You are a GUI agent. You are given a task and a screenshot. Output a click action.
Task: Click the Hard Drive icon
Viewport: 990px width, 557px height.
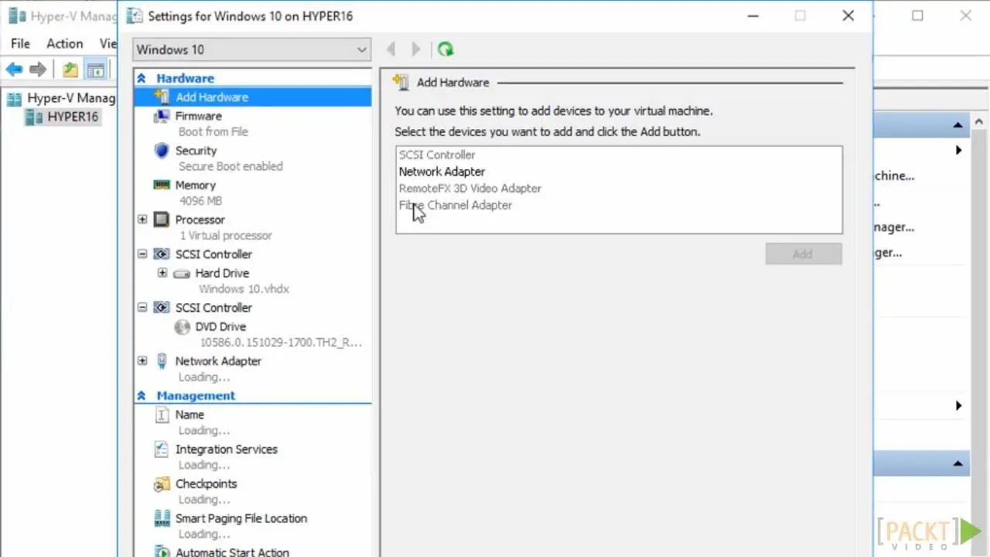[x=182, y=273]
